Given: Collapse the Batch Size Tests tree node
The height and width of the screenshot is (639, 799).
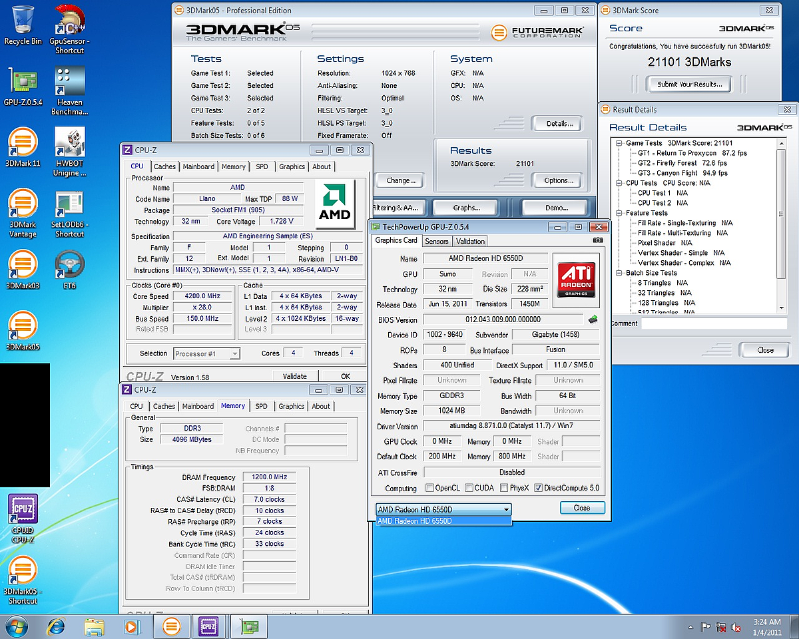Looking at the screenshot, I should pyautogui.click(x=619, y=273).
